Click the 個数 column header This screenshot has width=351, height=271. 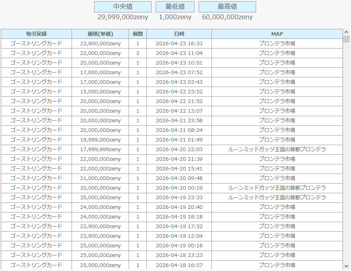[138, 34]
